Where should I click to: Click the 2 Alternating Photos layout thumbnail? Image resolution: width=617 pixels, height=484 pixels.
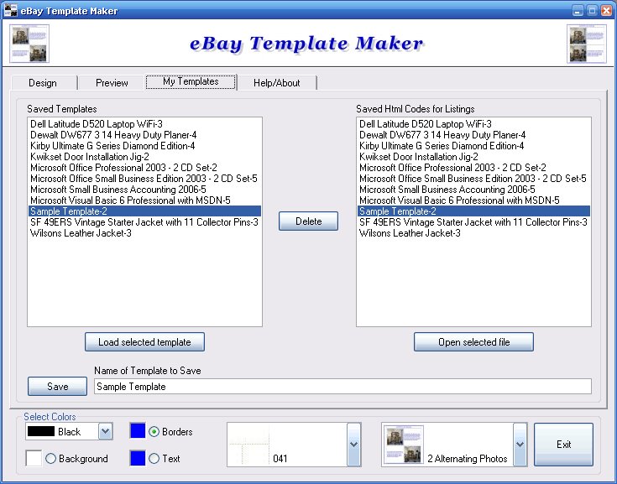coord(403,445)
